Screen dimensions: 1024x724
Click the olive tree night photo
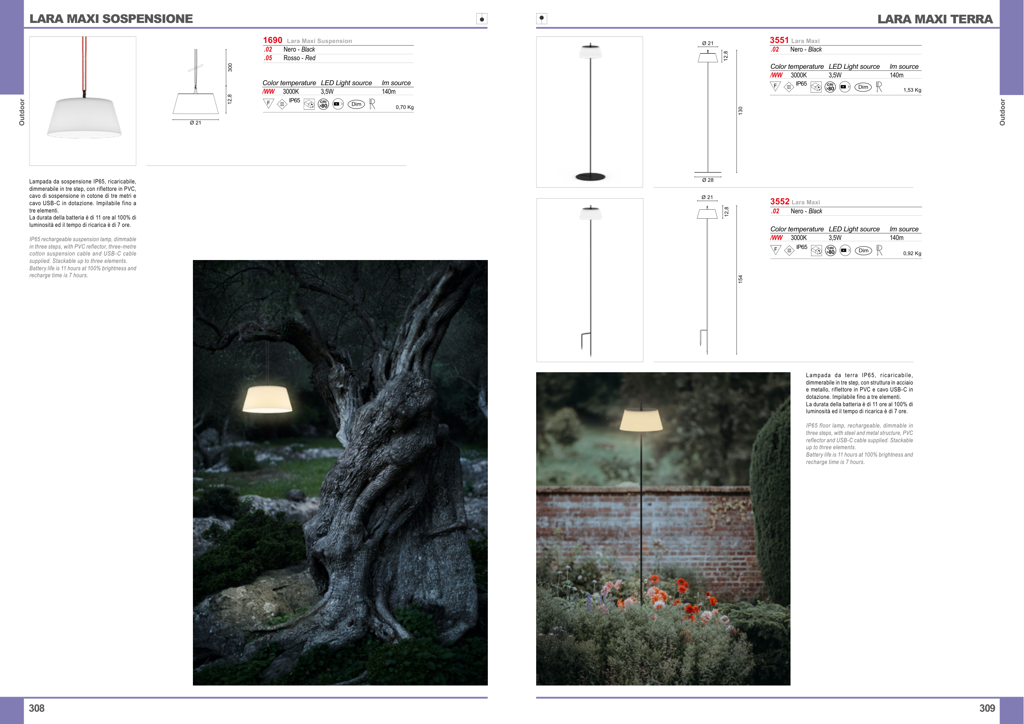click(340, 473)
